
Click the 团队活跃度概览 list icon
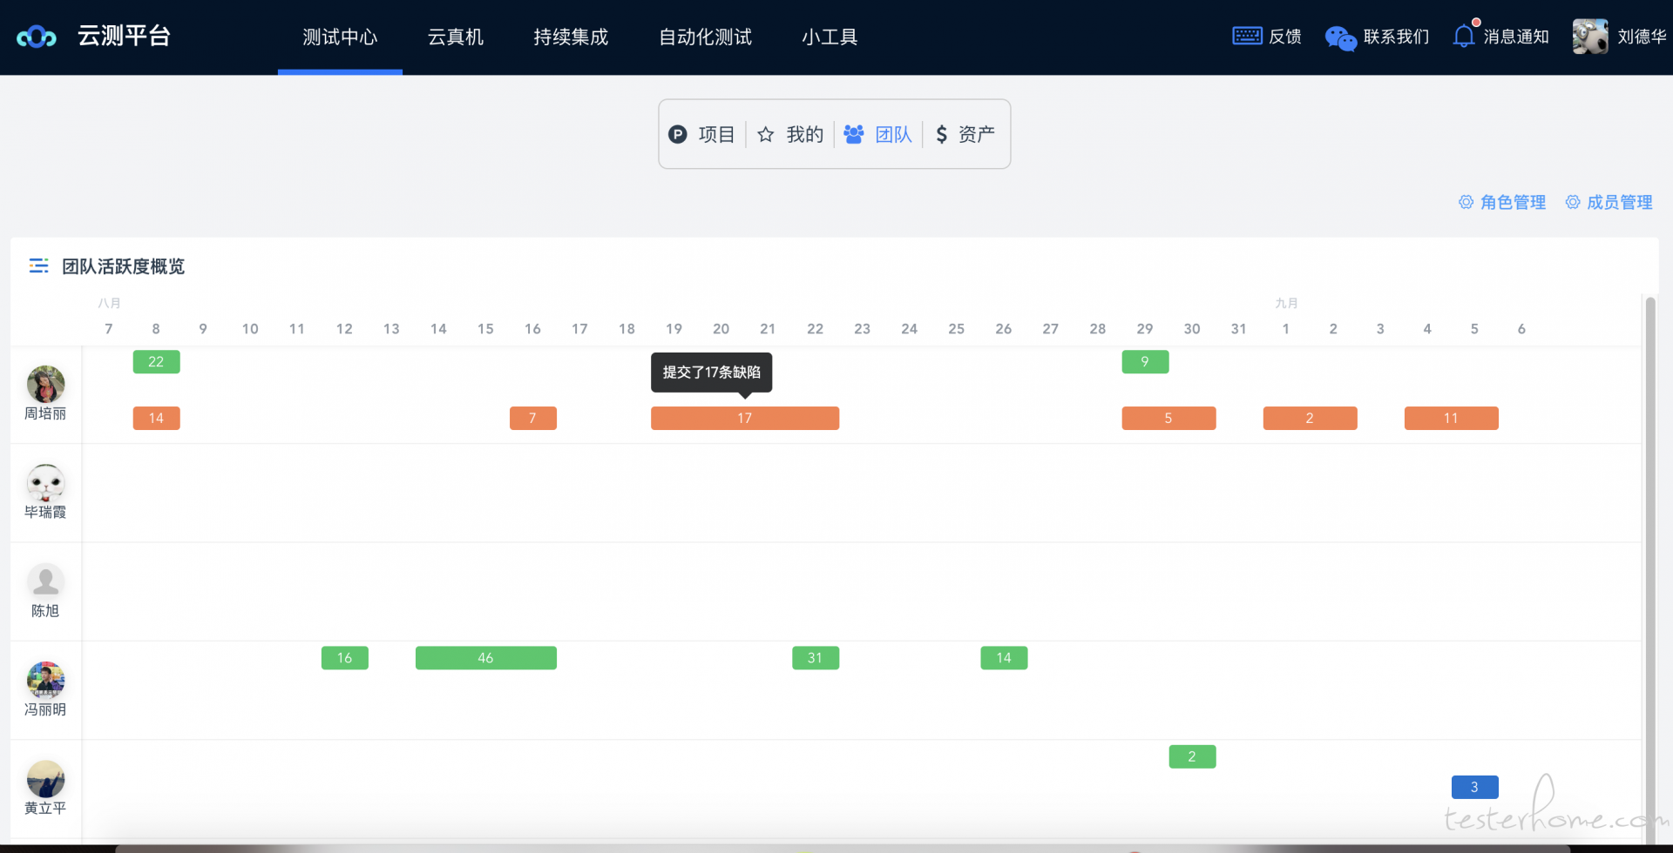[38, 266]
